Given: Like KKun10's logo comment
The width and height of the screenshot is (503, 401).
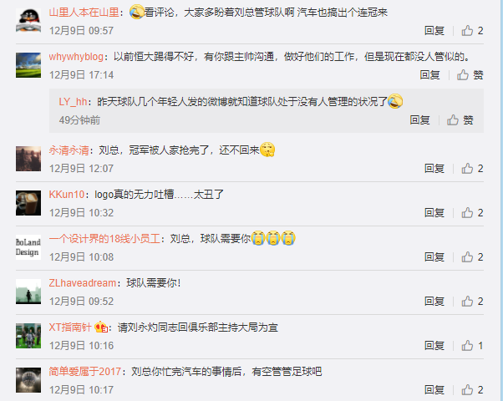Looking at the screenshot, I should click(x=472, y=213).
